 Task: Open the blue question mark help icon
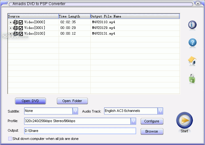click(192, 42)
